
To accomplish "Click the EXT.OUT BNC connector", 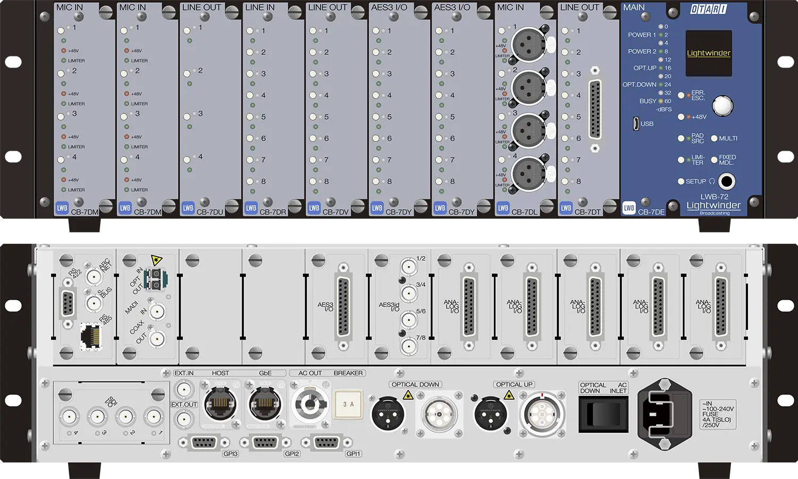I will (x=184, y=419).
